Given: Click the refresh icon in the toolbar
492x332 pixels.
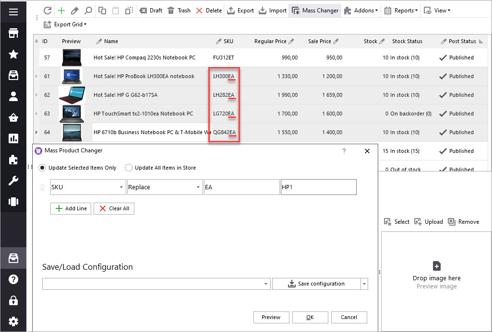Looking at the screenshot, I should click(47, 11).
